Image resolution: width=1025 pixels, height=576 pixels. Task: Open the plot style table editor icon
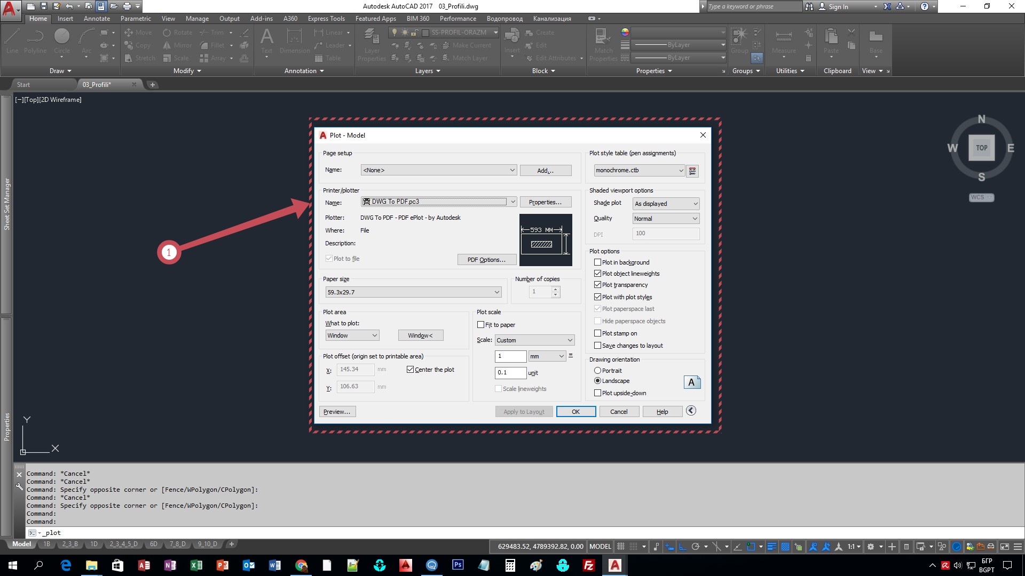pos(692,171)
